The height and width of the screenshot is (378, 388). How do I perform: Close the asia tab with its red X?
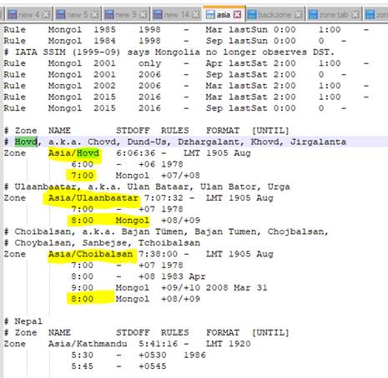pos(237,14)
